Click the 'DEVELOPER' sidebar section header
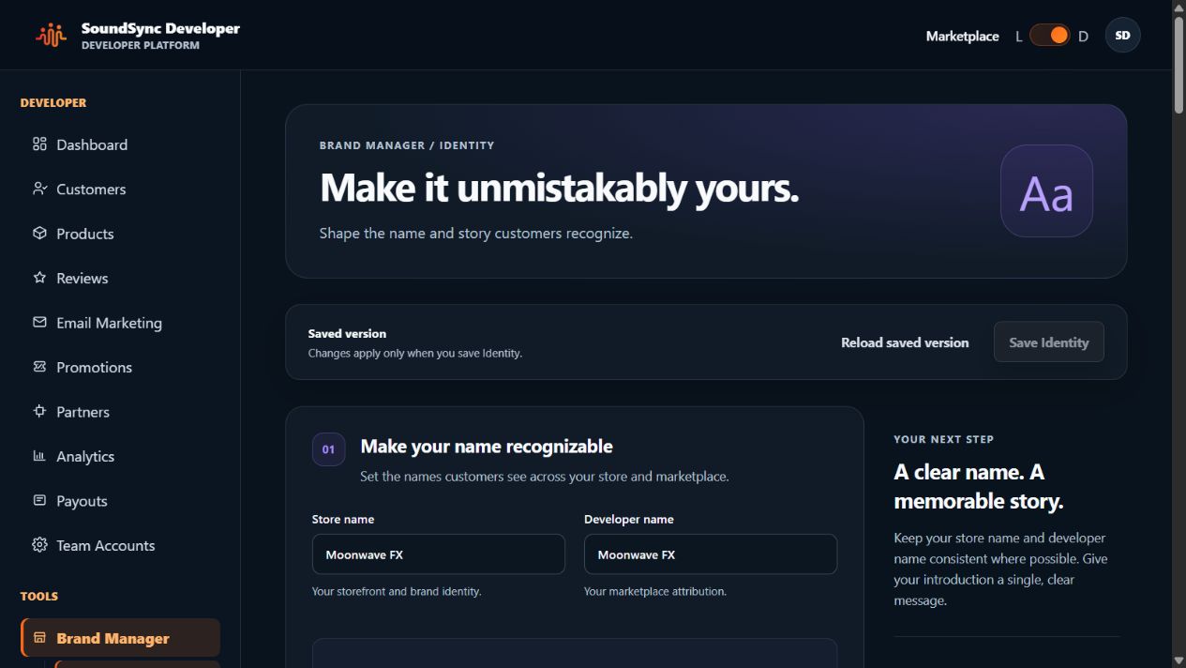 53,103
